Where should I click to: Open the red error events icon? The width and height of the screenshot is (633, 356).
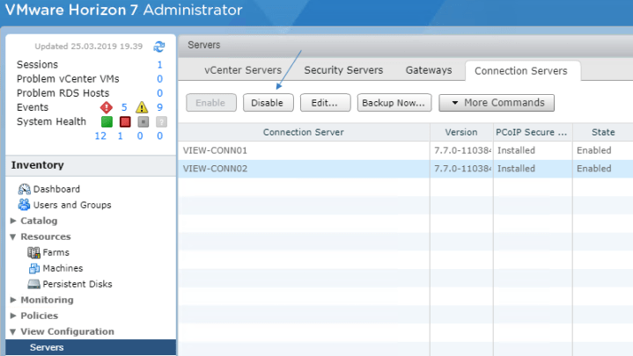tap(107, 107)
